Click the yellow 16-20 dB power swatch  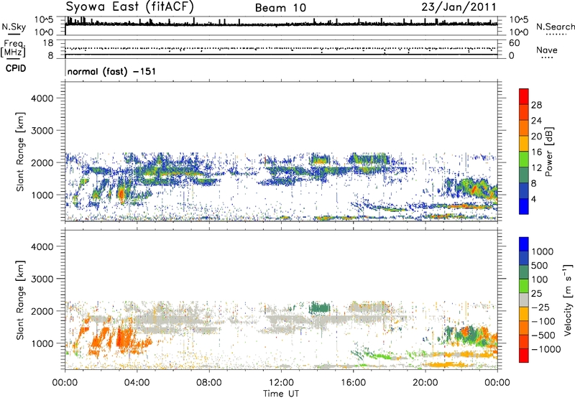pyautogui.click(x=524, y=144)
